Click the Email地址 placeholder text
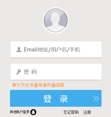The height and width of the screenshot is (117, 111). pyautogui.click(x=36, y=50)
